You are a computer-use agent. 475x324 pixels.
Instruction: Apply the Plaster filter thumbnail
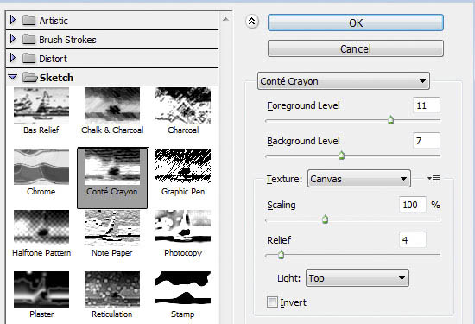point(41,289)
